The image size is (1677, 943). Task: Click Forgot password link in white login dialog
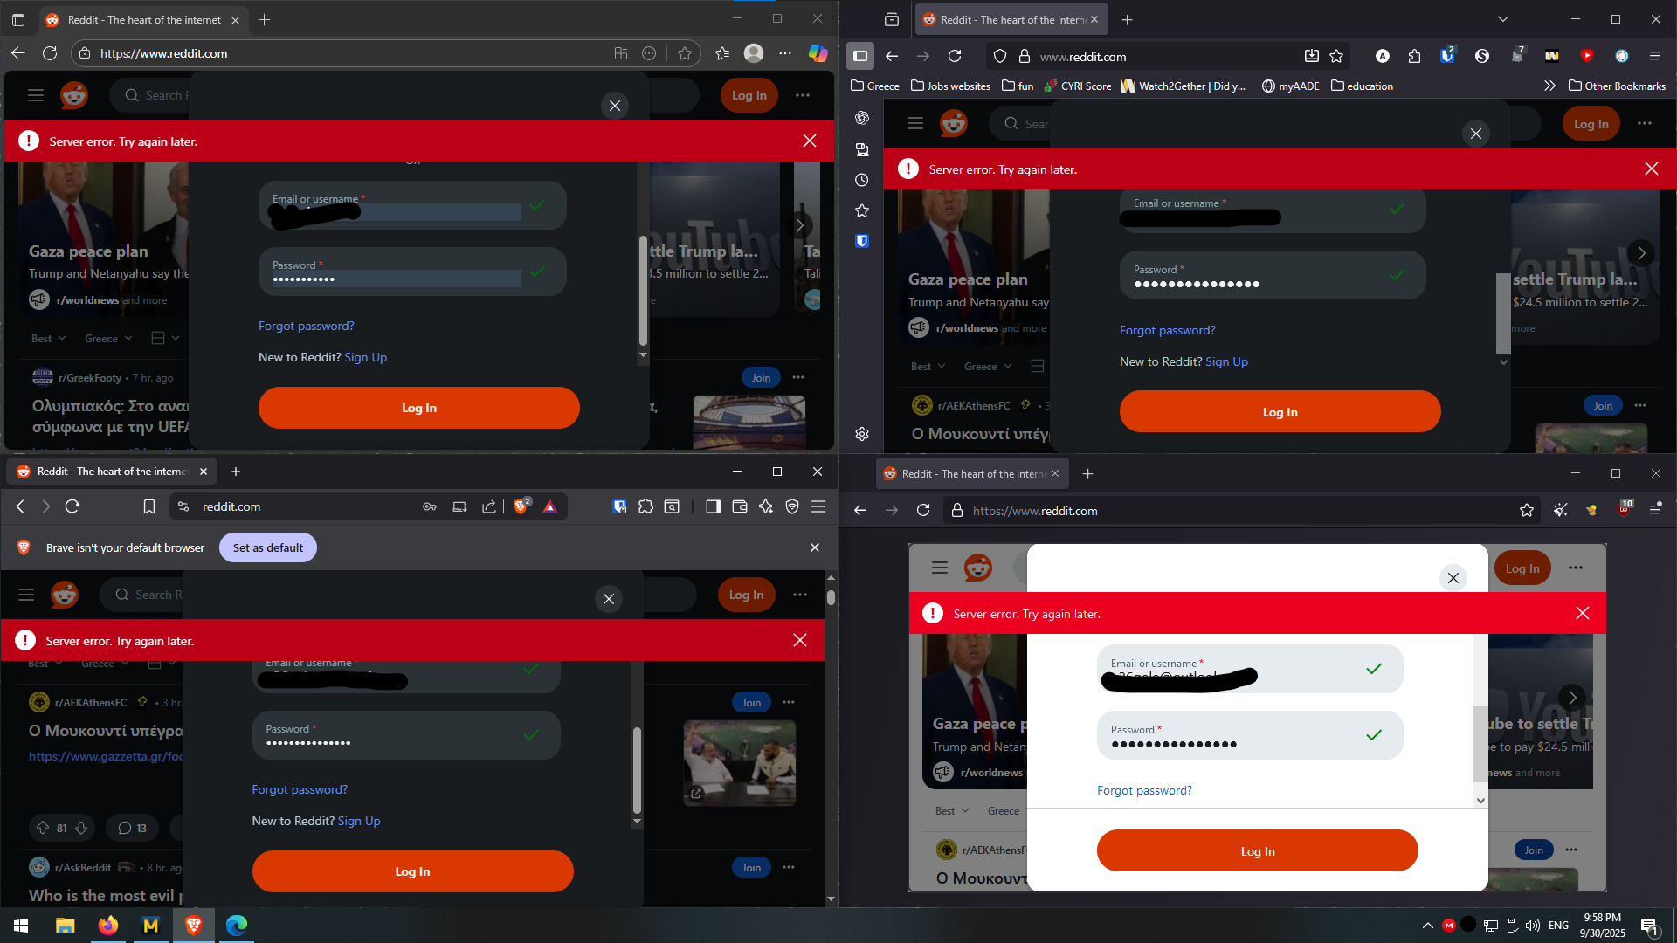click(1144, 790)
